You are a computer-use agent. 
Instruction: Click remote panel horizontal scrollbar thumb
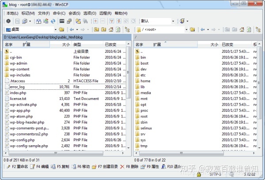[182, 153]
